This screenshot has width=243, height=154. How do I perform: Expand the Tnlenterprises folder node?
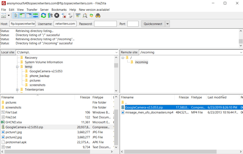pyautogui.click(x=17, y=90)
